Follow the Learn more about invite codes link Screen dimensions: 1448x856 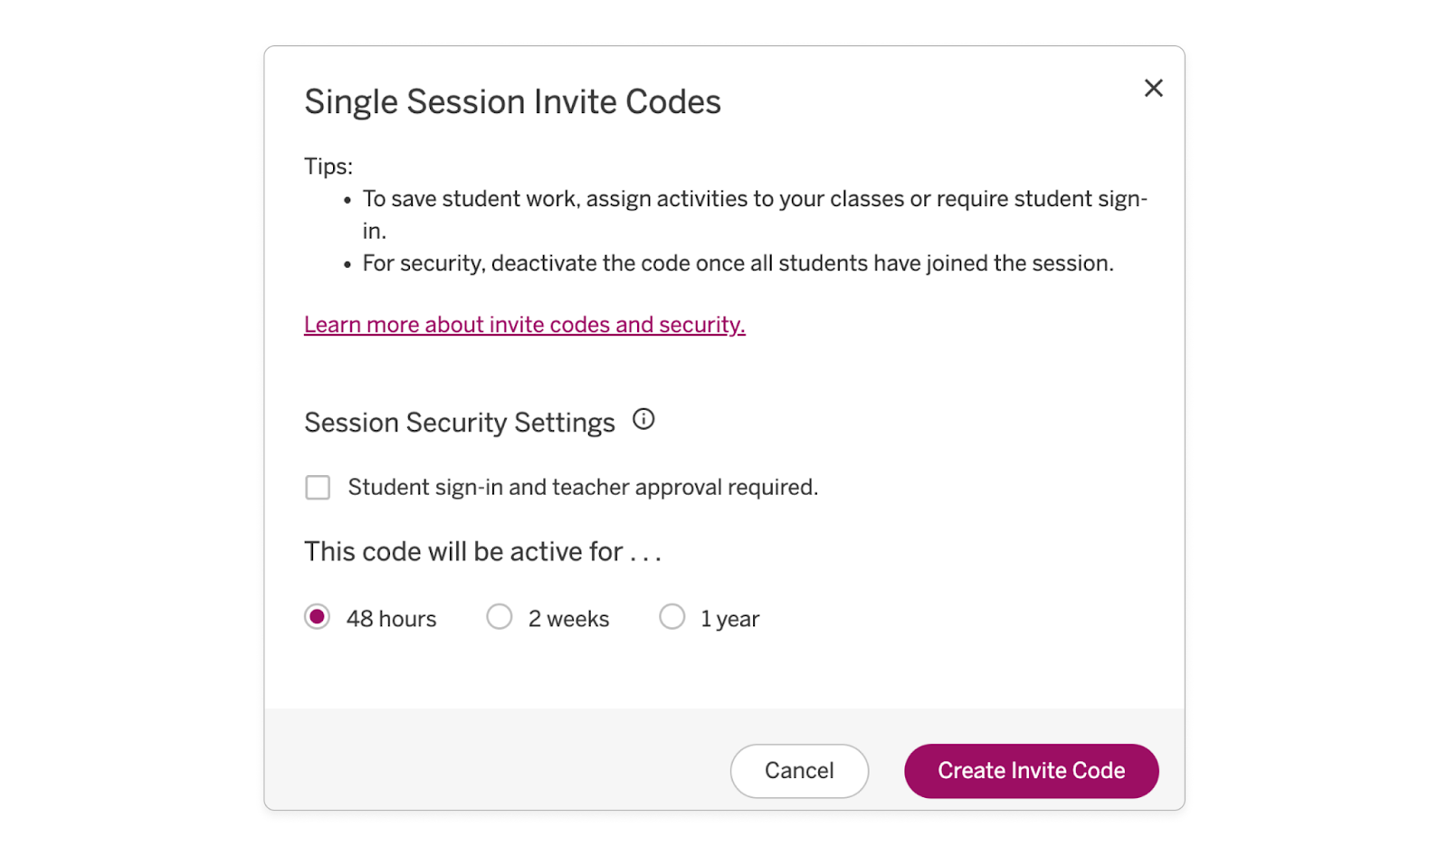pyautogui.click(x=524, y=324)
